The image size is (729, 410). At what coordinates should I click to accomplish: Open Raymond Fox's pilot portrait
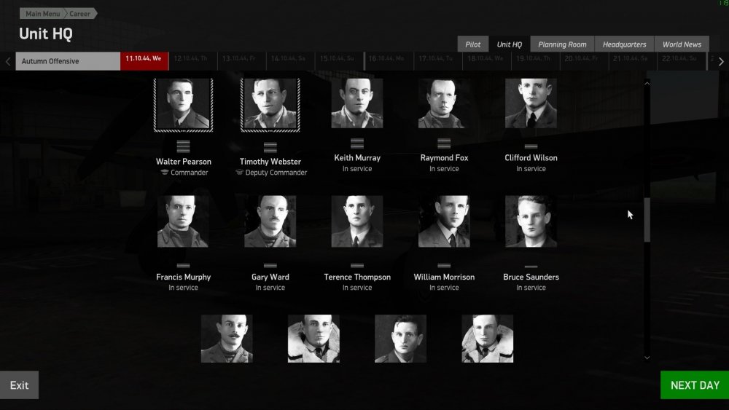click(444, 103)
